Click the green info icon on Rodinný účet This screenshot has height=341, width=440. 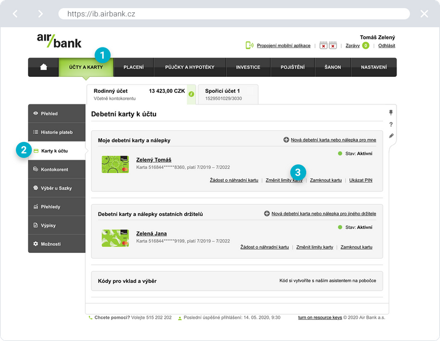pos(191,94)
